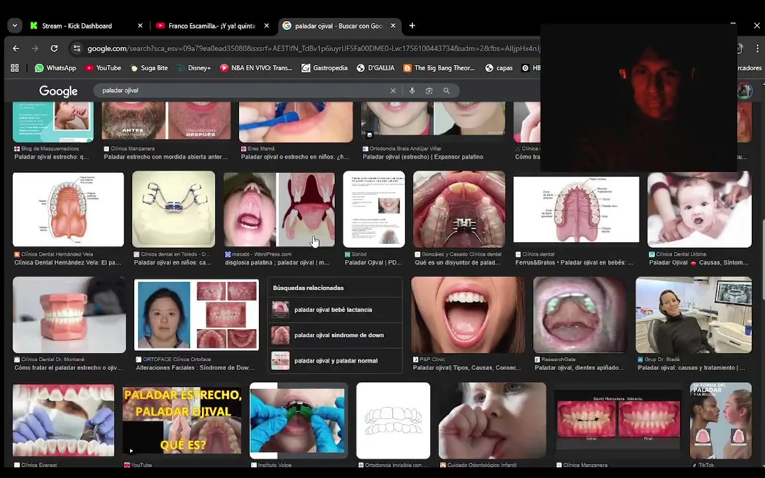Open the Disney+ bookmark
Image resolution: width=765 pixels, height=478 pixels.
194,68
